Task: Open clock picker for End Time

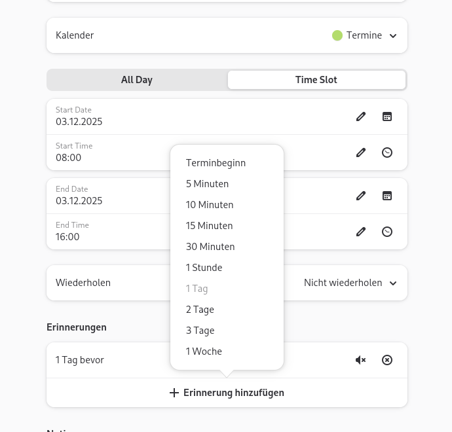Action: click(387, 232)
